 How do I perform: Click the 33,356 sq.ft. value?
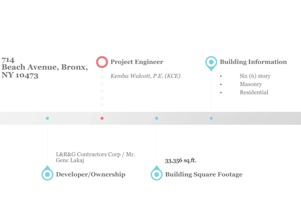click(181, 161)
